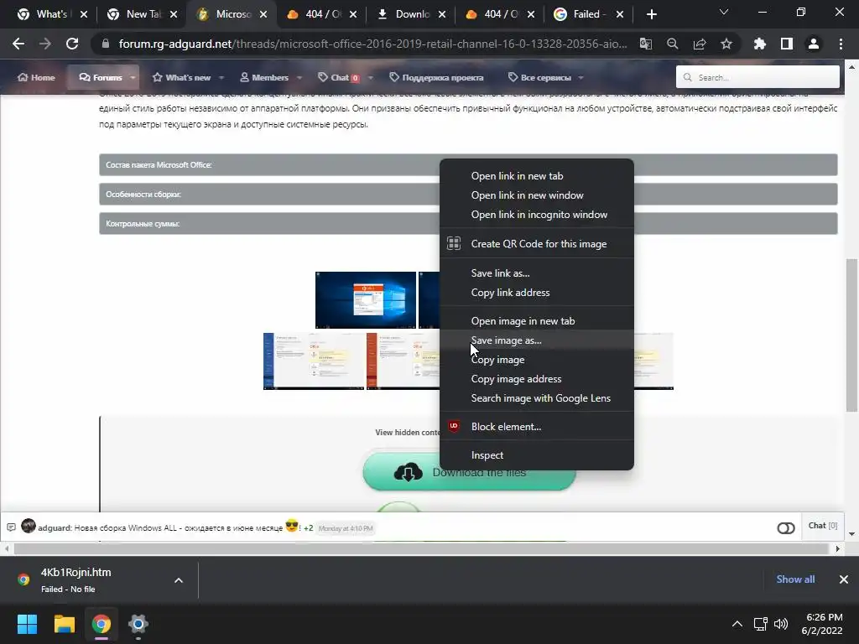Toggle the browser side panel icon

point(787,44)
